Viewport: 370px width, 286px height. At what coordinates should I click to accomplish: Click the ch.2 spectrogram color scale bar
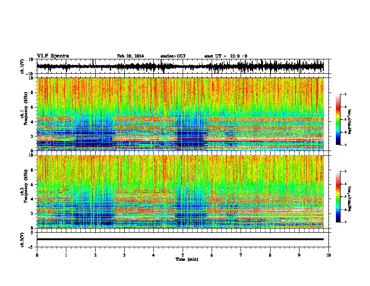(x=338, y=197)
